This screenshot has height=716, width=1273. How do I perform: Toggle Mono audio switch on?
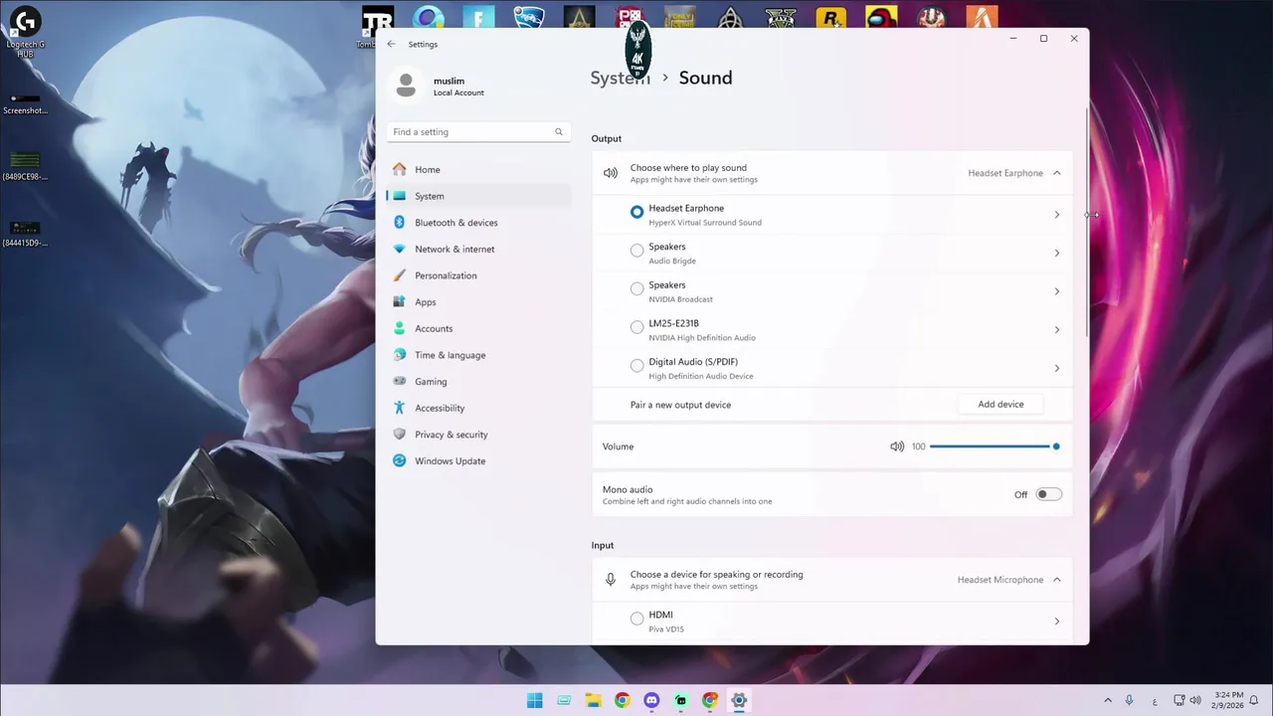[x=1048, y=494]
